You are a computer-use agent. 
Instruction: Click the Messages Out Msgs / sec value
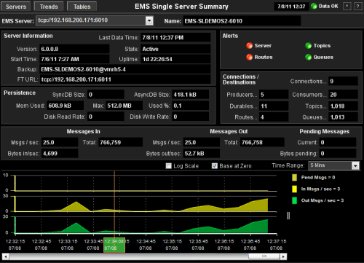[202, 142]
